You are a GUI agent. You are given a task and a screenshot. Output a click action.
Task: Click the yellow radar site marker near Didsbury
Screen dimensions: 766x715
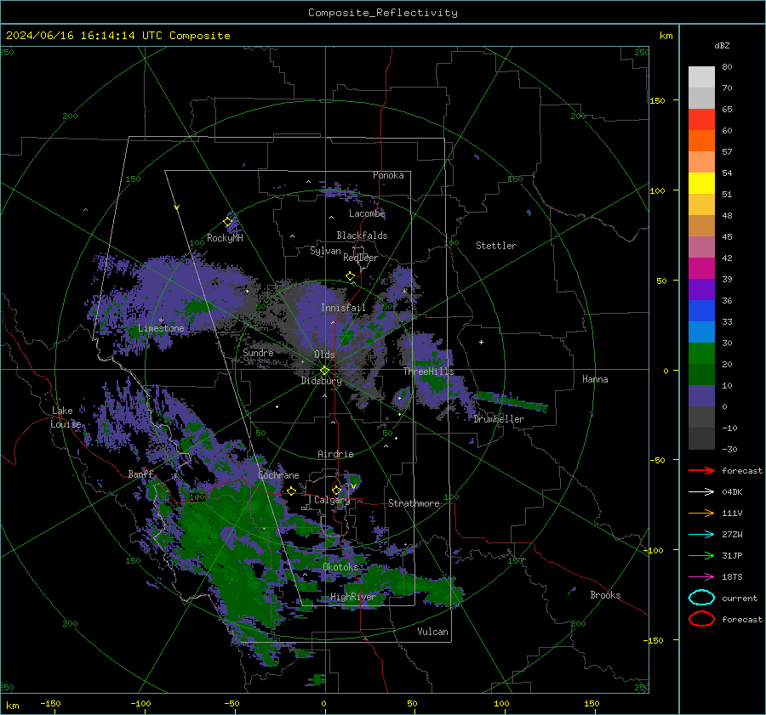pos(324,371)
